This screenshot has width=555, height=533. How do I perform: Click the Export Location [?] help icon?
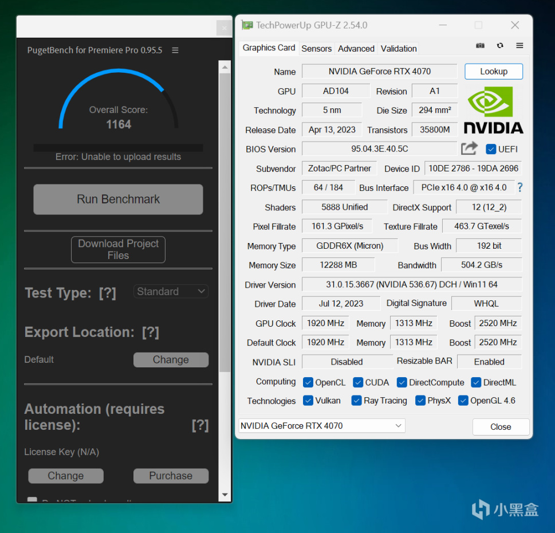(151, 332)
